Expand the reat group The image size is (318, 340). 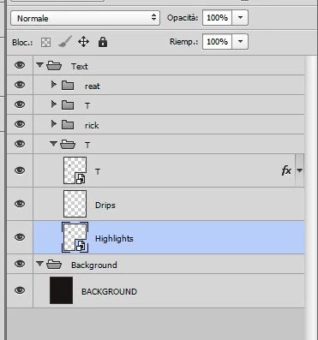(53, 85)
